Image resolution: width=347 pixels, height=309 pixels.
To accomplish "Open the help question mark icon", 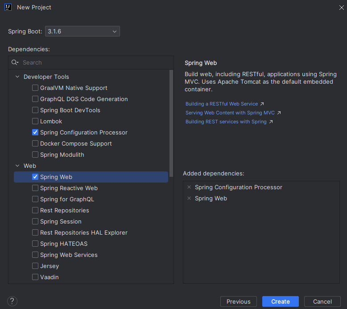I will 12,301.
